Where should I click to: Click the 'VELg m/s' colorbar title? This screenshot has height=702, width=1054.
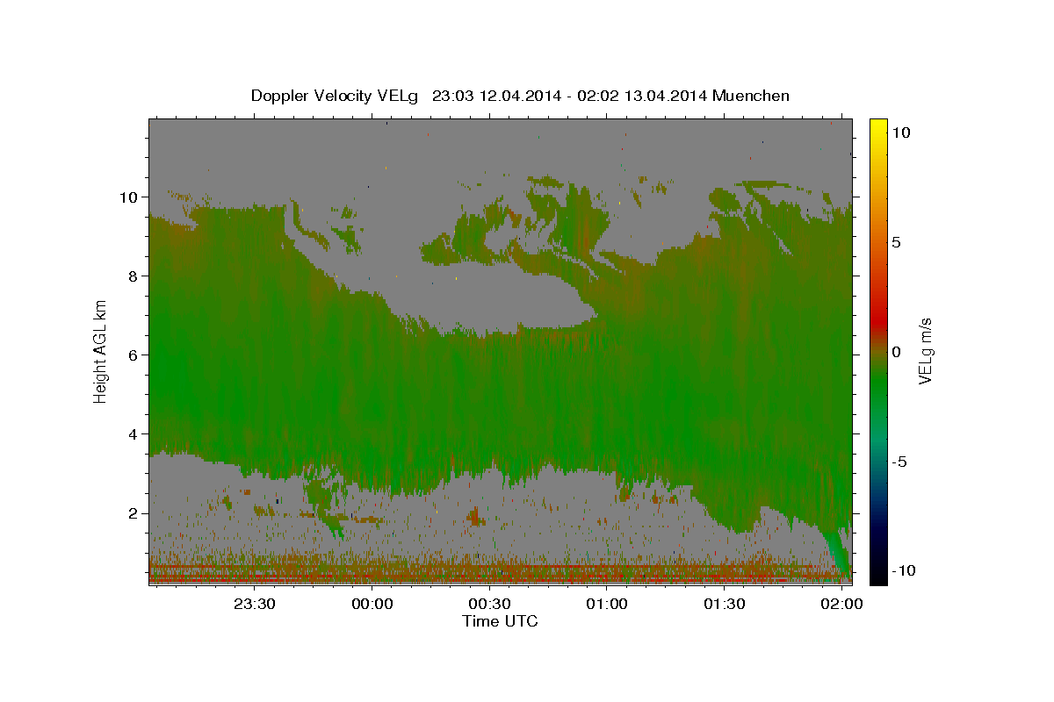[x=925, y=352]
